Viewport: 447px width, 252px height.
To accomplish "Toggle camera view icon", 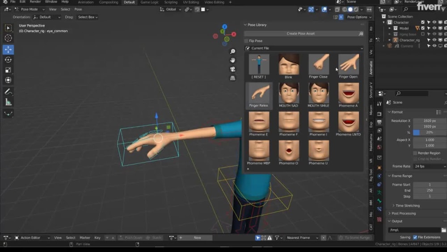I will click(232, 69).
